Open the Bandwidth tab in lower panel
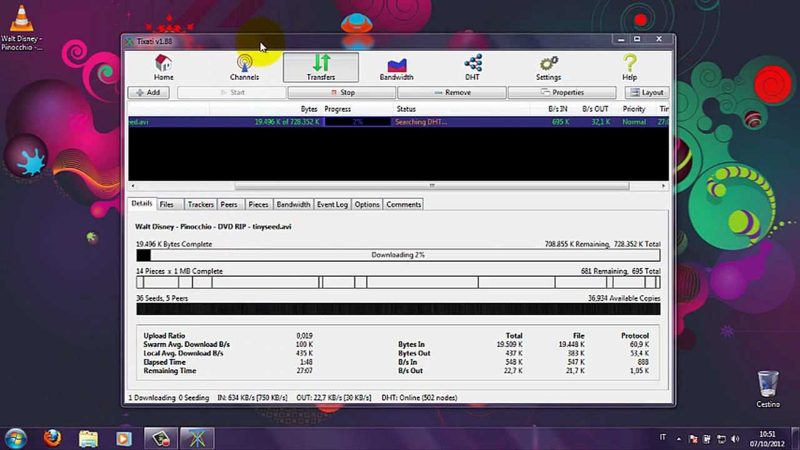Screen dimensions: 800x450 293,204
